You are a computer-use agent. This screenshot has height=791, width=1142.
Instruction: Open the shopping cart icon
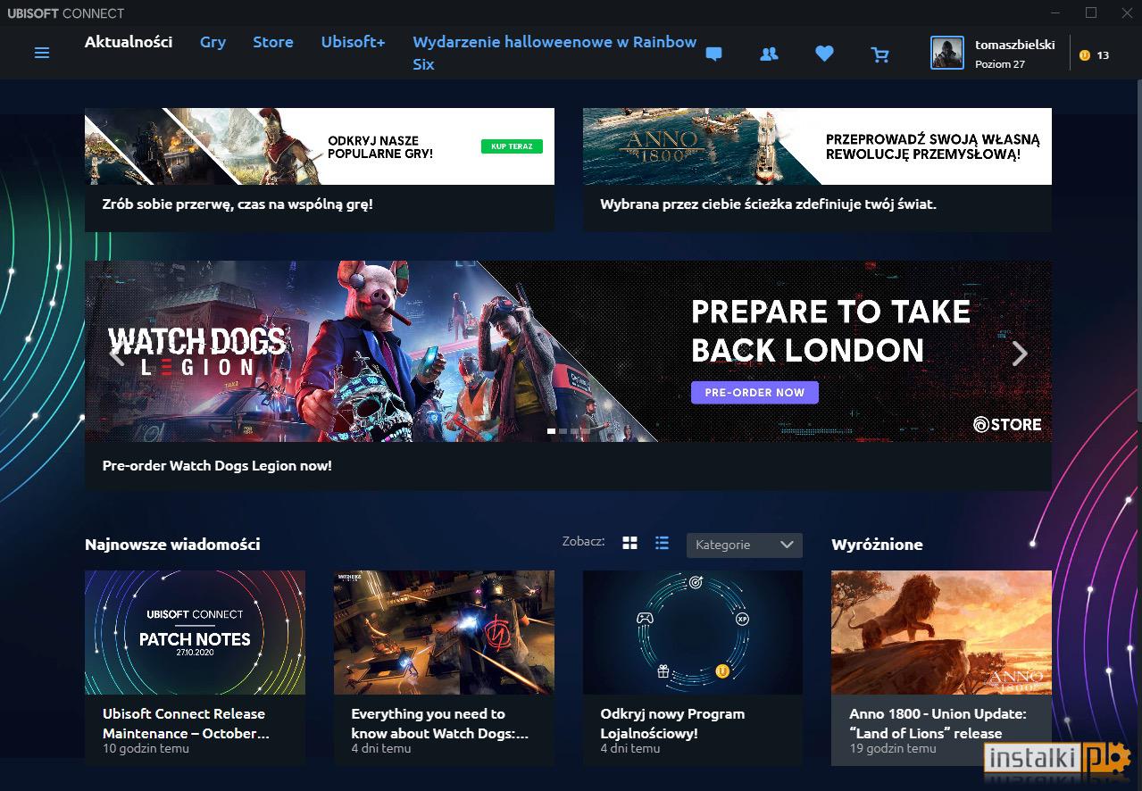pos(880,54)
